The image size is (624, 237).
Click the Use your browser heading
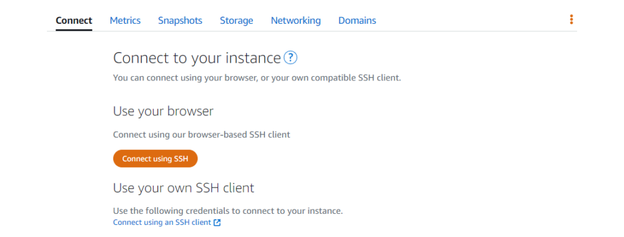[x=163, y=111]
